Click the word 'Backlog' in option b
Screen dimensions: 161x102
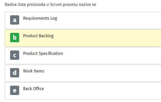pos(46,36)
